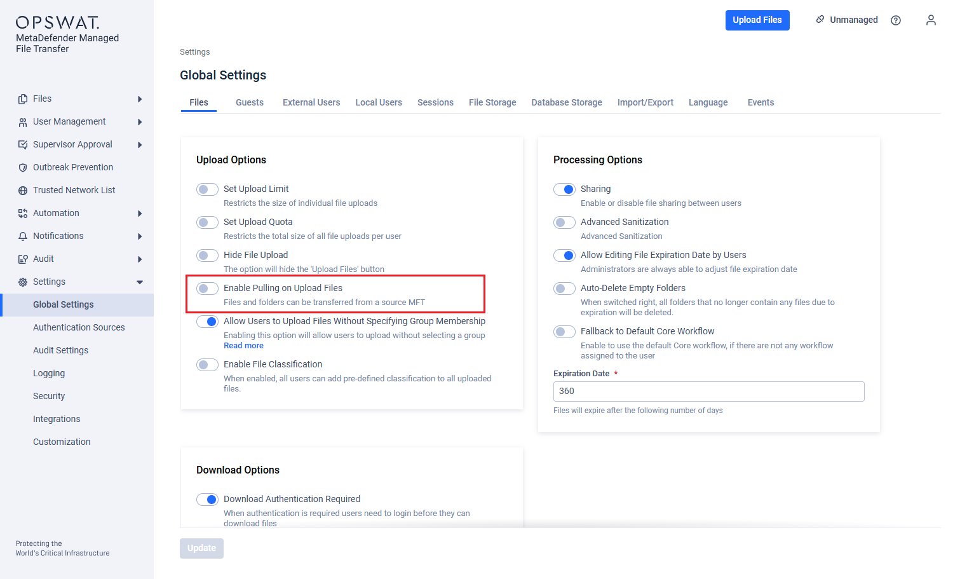Screen dimensions: 967x579
Task: Click the Upload Files button
Action: coord(757,20)
